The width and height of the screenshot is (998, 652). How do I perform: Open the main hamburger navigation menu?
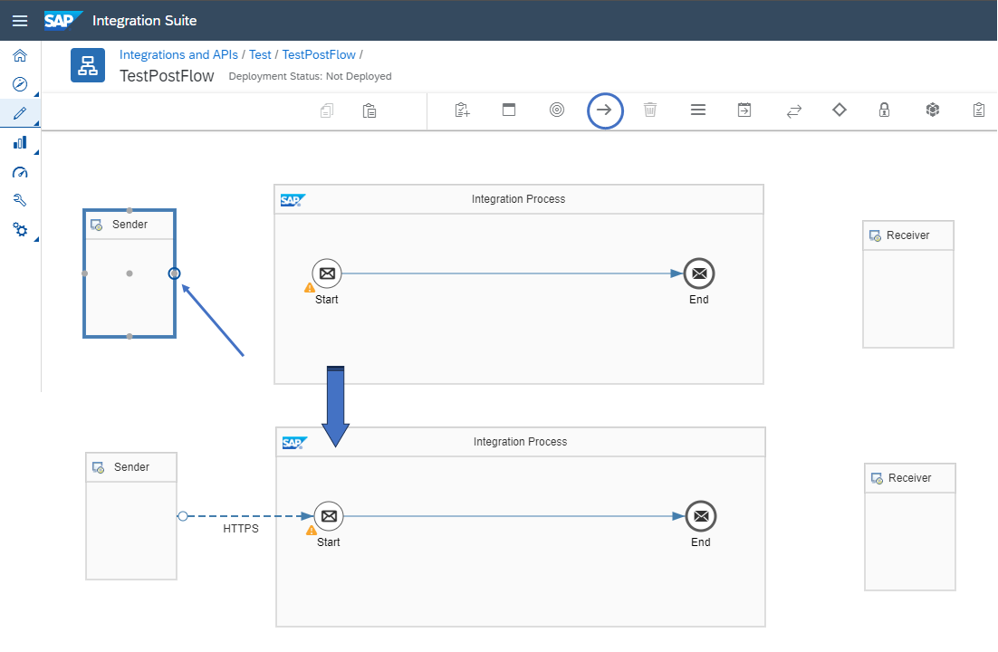(x=20, y=20)
